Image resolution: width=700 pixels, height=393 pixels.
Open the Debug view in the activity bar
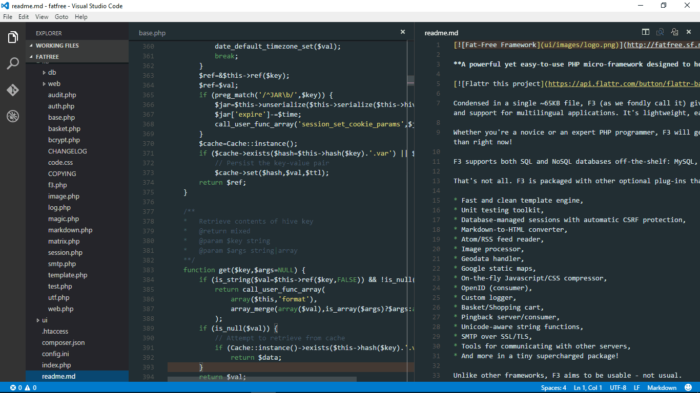(13, 116)
